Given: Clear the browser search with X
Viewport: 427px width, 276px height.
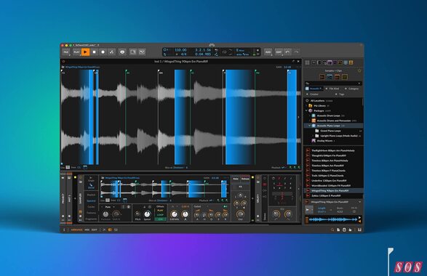Looking at the screenshot, I should 359,84.
